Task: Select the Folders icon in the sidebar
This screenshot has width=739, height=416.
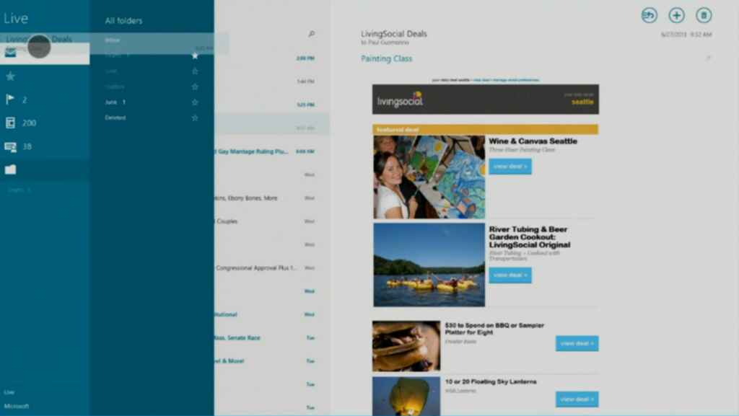Action: 10,169
